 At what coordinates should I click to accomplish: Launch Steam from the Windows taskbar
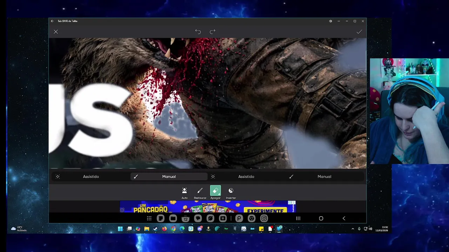[x=155, y=229]
